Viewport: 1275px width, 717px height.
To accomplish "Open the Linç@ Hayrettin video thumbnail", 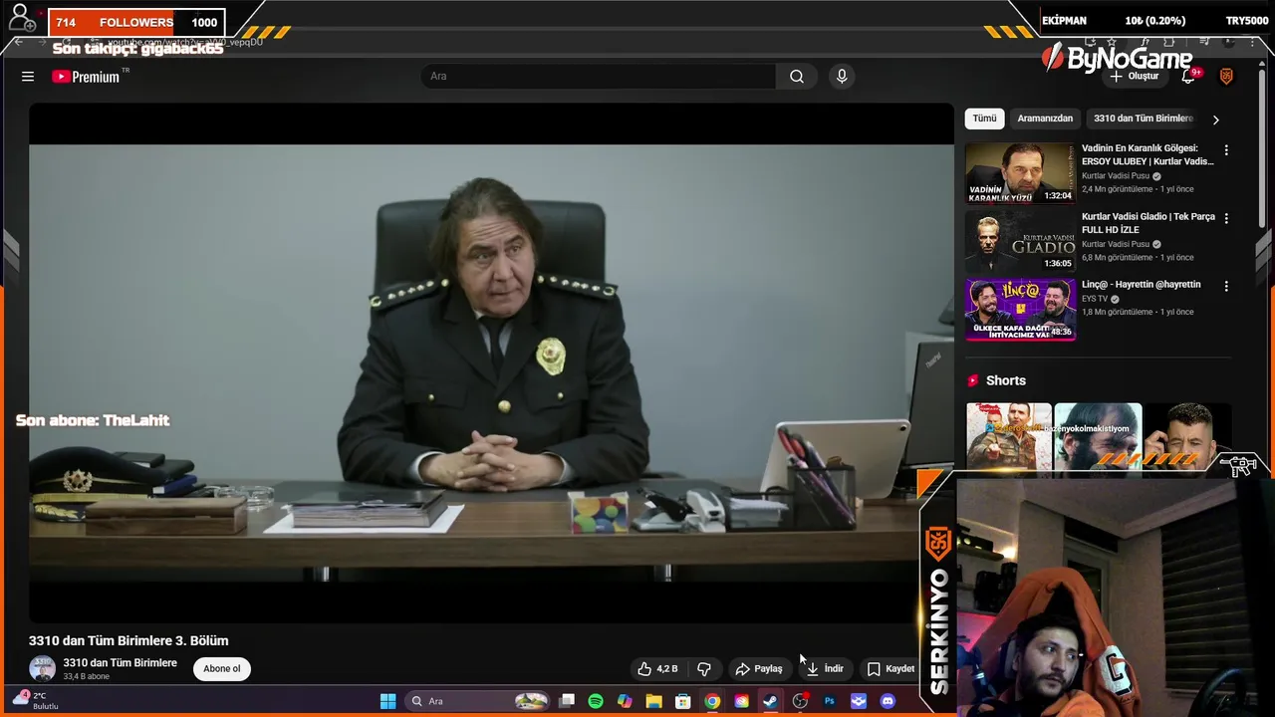I will click(1020, 310).
